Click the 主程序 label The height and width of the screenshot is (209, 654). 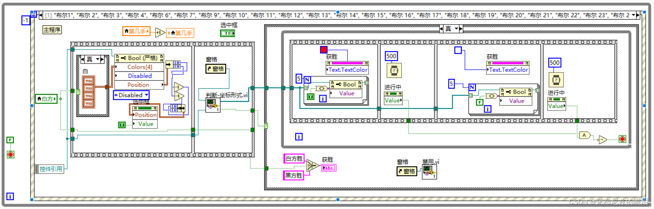[52, 30]
